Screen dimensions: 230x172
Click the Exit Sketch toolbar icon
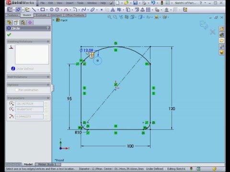(10, 10)
